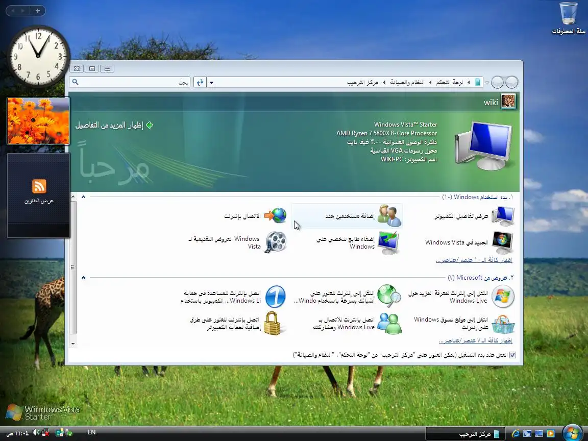Open the connect and share with Windows Live item
Image resolution: width=588 pixels, height=441 pixels.
pyautogui.click(x=357, y=323)
